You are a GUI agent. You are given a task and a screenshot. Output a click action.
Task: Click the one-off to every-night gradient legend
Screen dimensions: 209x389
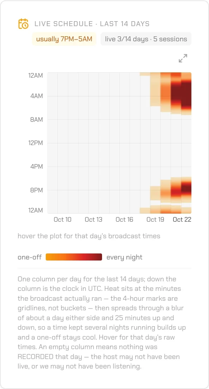point(74,257)
